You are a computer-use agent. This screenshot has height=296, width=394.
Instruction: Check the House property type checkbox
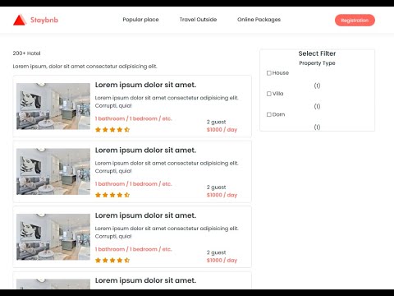(x=269, y=73)
